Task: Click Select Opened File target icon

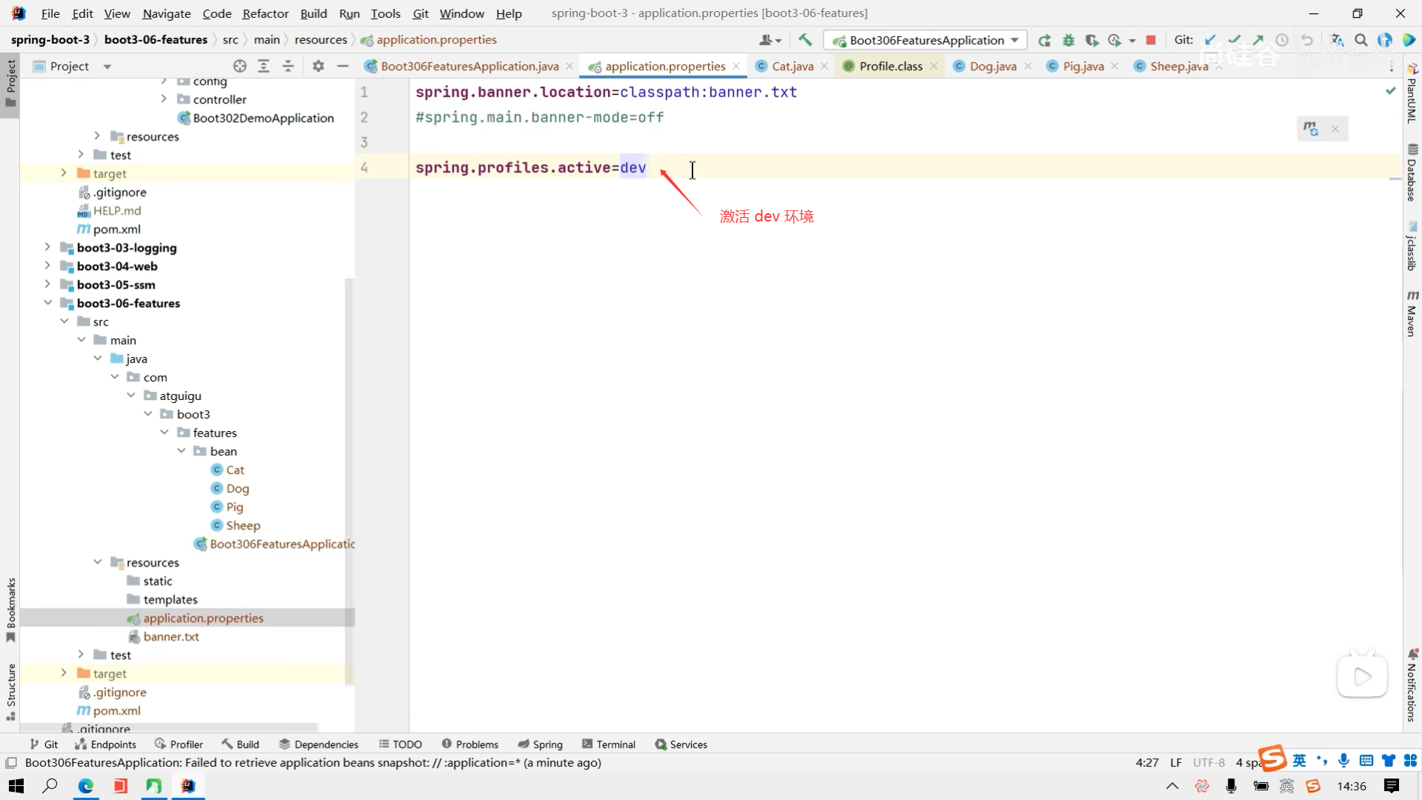Action: (239, 66)
